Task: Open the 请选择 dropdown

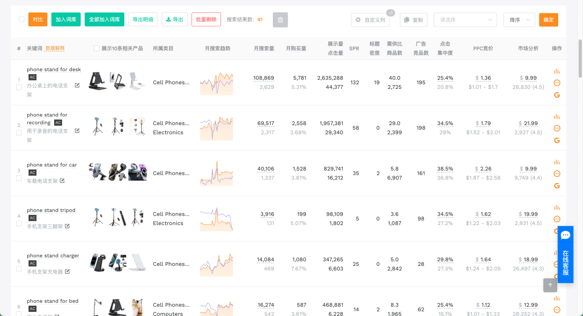Action: [x=465, y=20]
